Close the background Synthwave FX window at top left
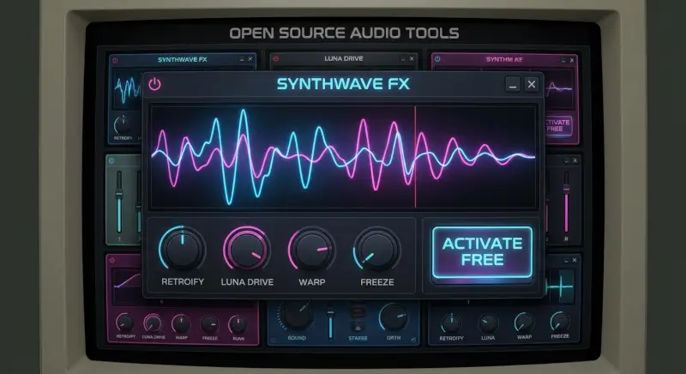This screenshot has height=374, width=686. tap(250, 59)
